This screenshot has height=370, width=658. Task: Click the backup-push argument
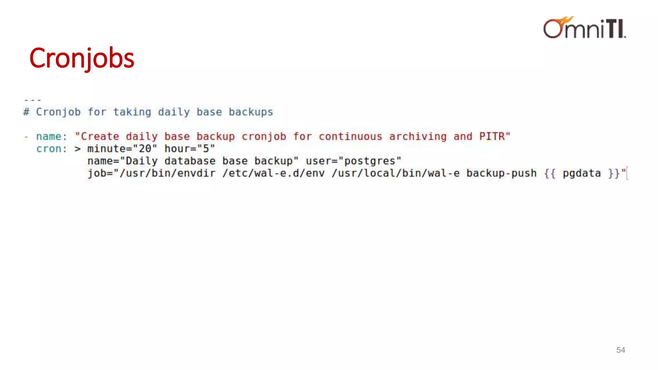tap(502, 173)
